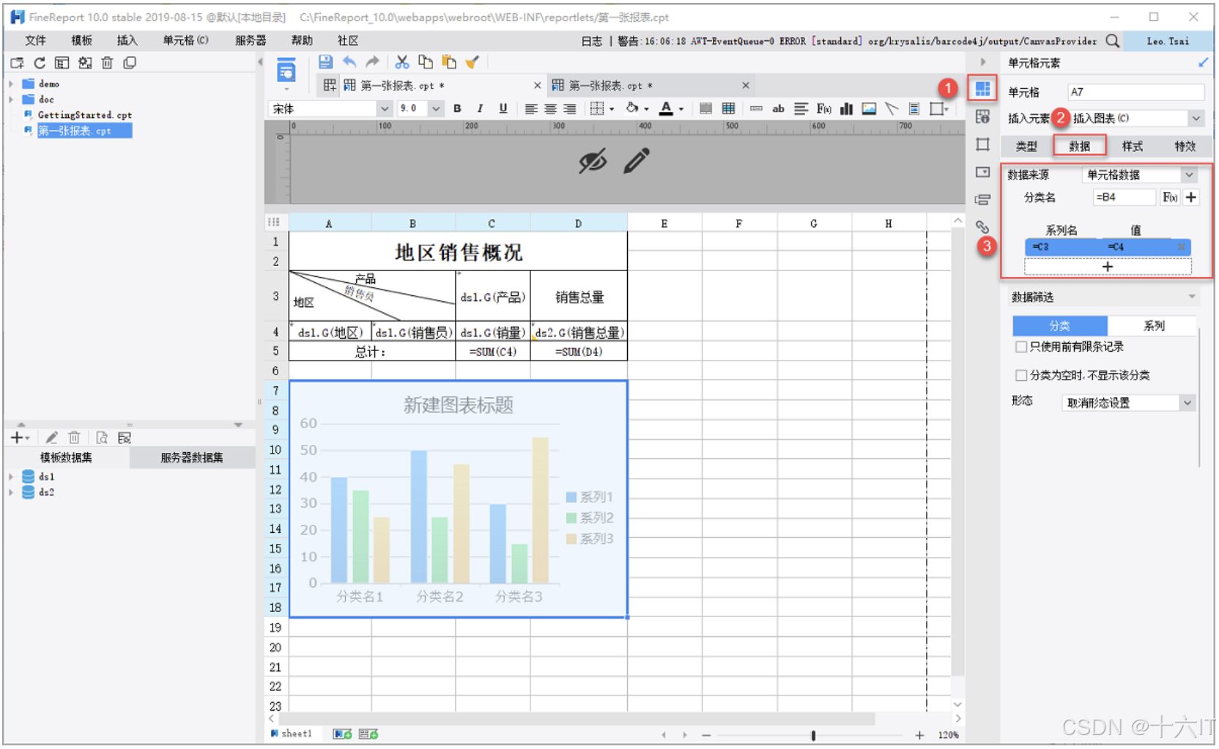
Task: Open 数据来源 dropdown 单元格数据
Action: (x=1140, y=174)
